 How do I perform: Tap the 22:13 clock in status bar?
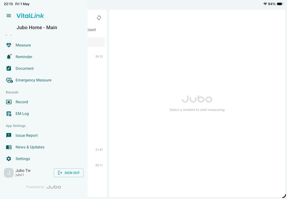9,4
